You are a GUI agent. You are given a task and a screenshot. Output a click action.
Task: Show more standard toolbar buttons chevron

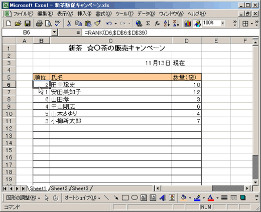coord(235,24)
